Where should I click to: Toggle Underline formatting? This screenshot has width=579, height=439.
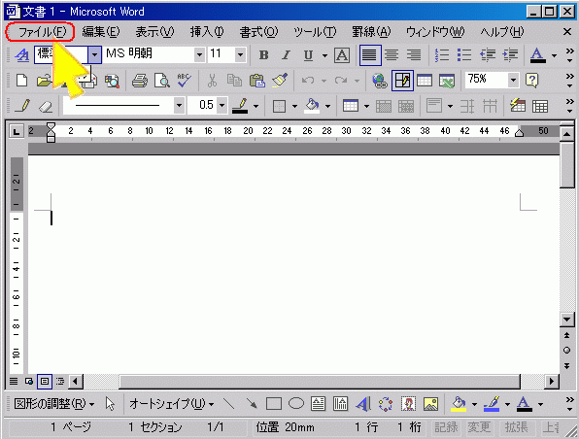pos(308,55)
